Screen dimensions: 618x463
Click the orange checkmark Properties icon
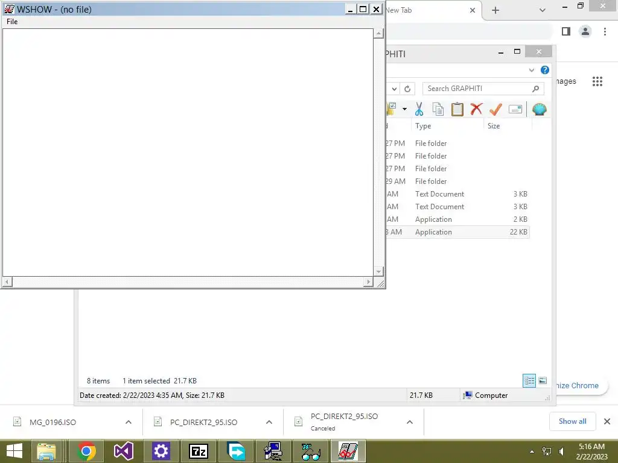(495, 109)
